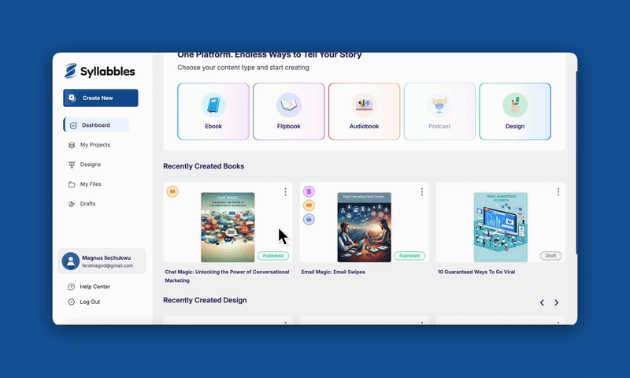
Task: Click the Log Out icon
Action: (72, 302)
